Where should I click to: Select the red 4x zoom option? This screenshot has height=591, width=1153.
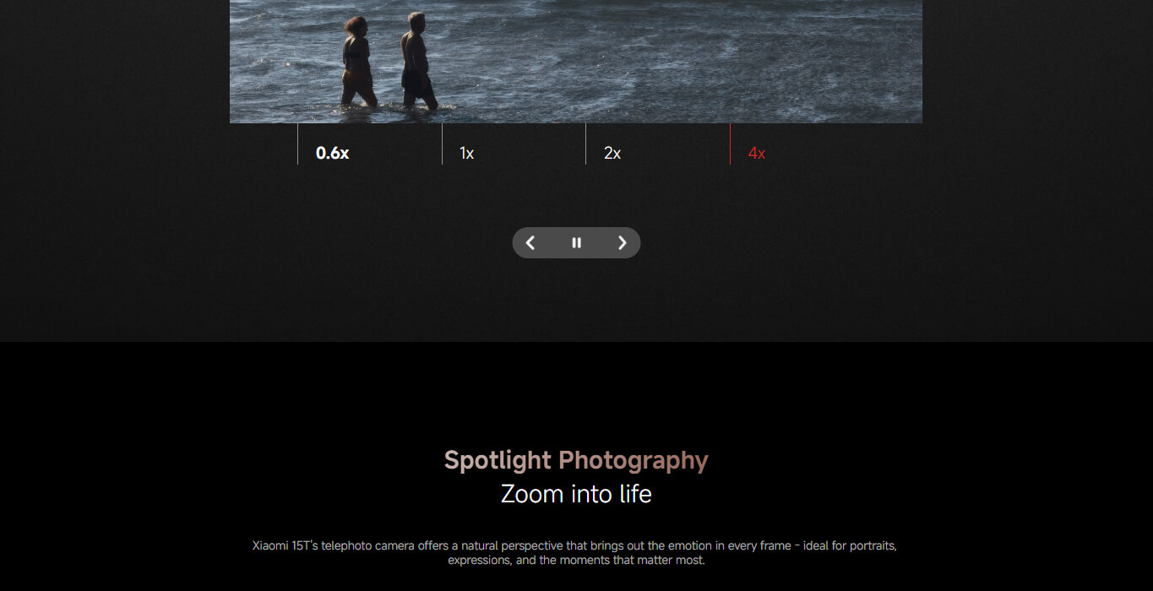[x=757, y=153]
